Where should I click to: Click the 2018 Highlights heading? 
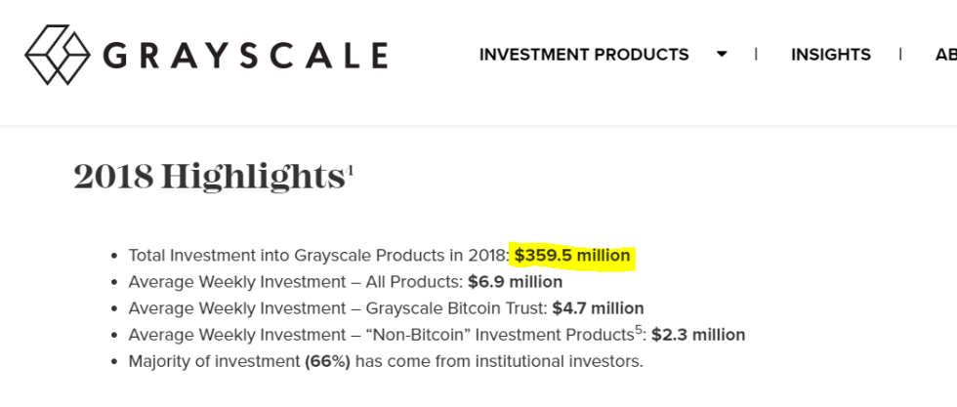(x=208, y=177)
